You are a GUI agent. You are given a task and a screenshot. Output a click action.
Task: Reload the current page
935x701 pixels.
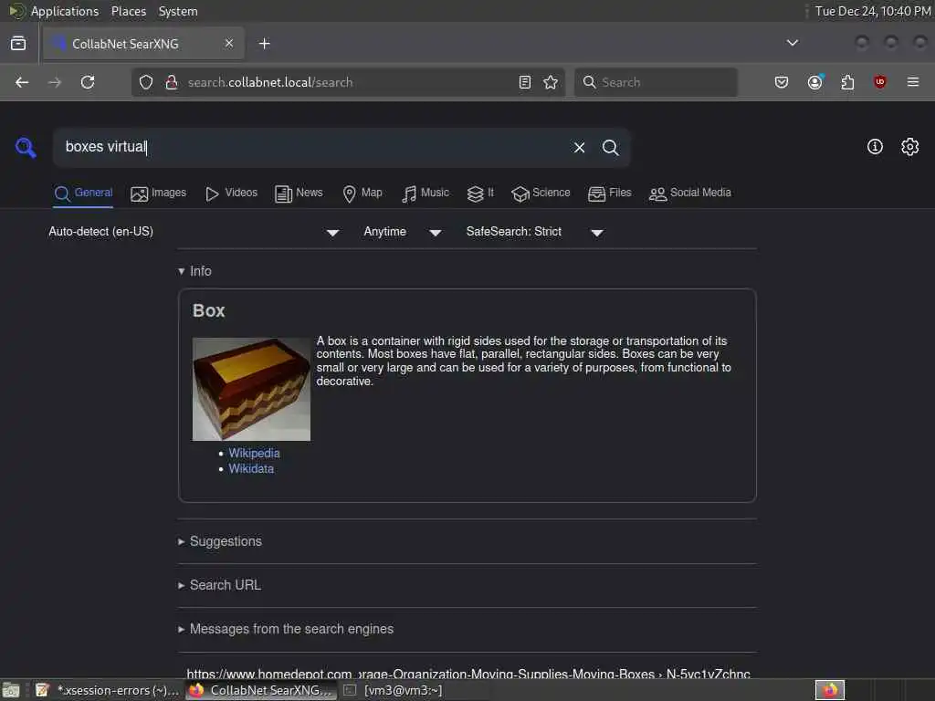click(88, 82)
